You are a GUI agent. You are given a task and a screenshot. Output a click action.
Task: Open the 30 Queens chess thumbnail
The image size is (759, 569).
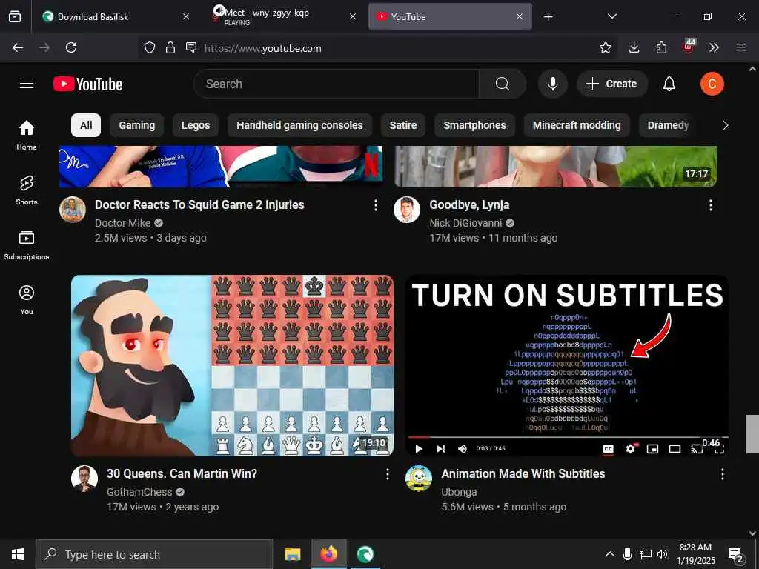point(232,365)
